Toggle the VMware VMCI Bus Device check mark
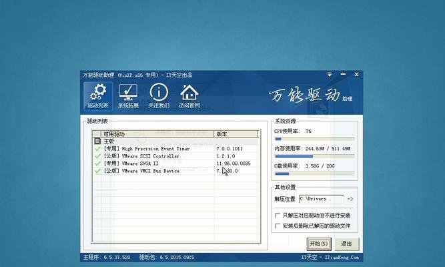 (x=97, y=171)
